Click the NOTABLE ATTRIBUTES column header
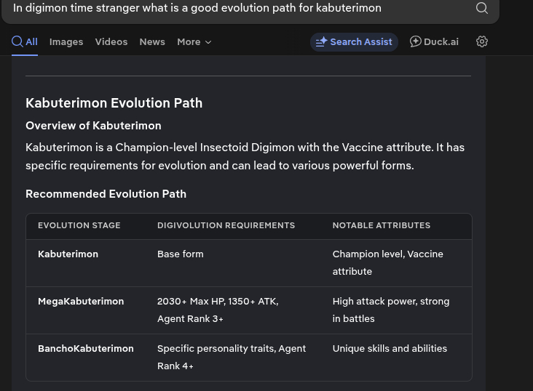 click(x=382, y=225)
